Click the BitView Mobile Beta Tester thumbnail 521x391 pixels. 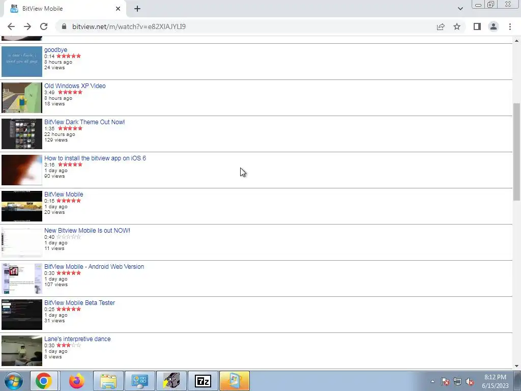(22, 315)
